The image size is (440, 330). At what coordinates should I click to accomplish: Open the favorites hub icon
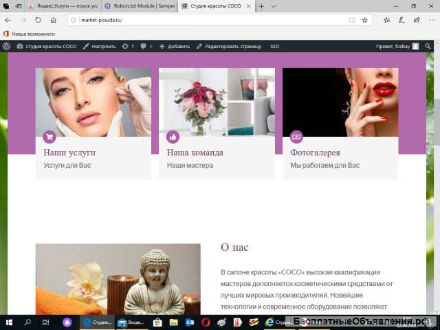click(386, 20)
